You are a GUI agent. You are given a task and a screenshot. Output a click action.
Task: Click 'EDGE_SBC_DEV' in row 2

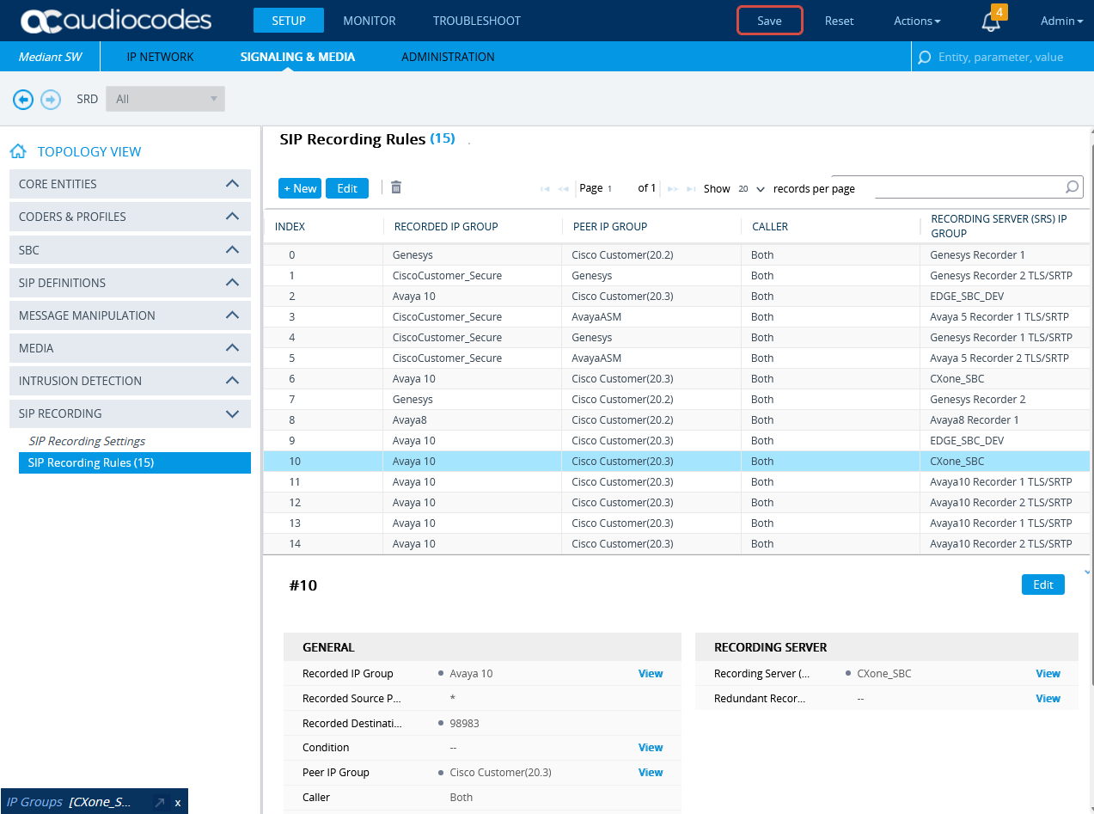coord(967,297)
